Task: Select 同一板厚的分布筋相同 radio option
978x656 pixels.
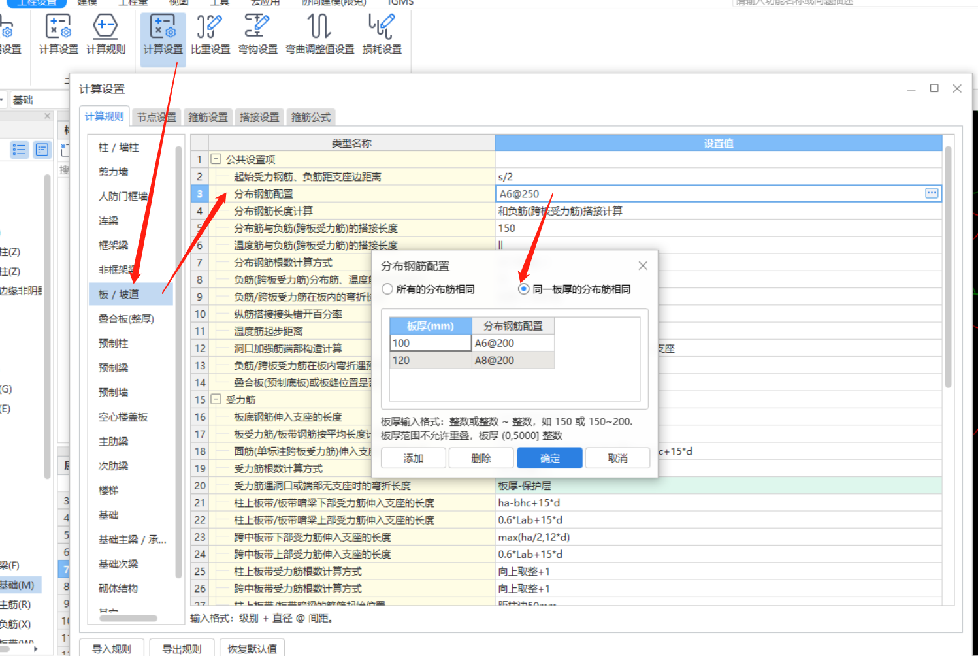Action: click(x=523, y=289)
